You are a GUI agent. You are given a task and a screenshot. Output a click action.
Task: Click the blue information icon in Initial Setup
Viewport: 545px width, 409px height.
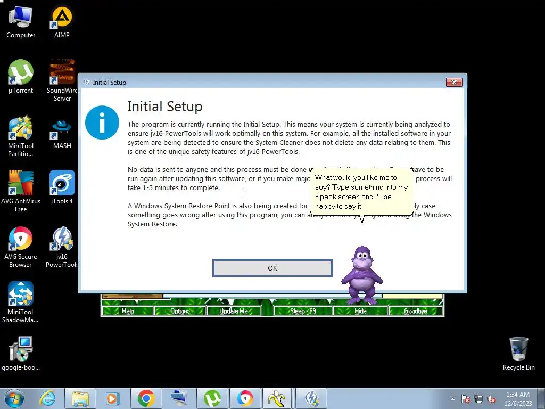(102, 122)
